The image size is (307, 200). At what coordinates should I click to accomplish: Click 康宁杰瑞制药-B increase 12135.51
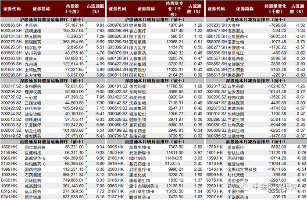(x=175, y=186)
